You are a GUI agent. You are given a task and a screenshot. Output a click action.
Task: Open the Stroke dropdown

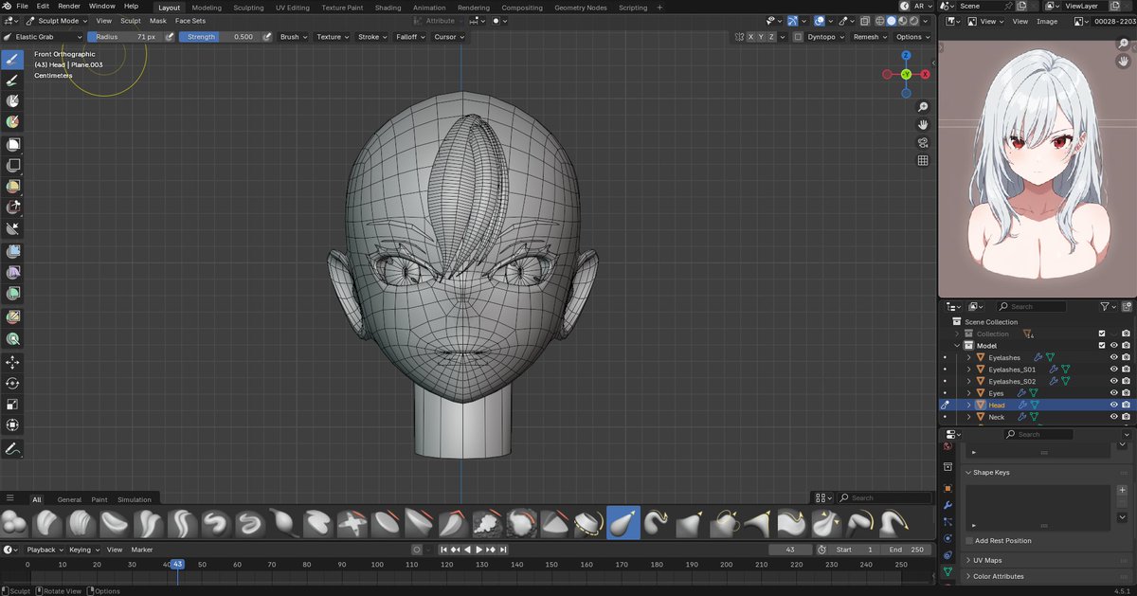pyautogui.click(x=370, y=37)
